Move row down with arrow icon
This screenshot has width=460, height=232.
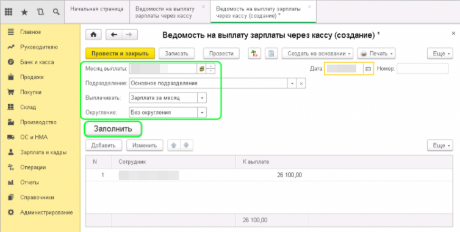pyautogui.click(x=186, y=146)
